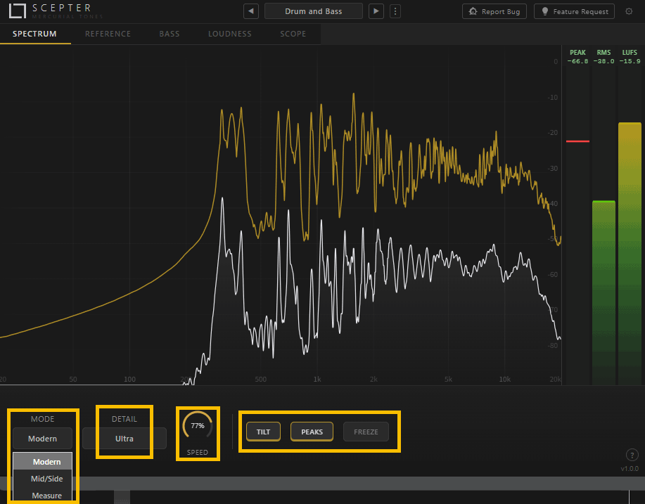
Task: Expand the Detail dropdown set to Ultra
Action: [x=124, y=439]
